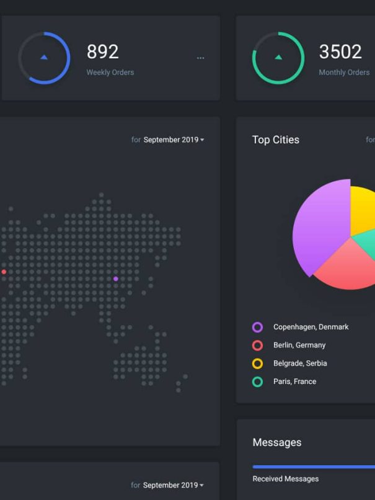Open the bottom card's September 2019 dropdown
The height and width of the screenshot is (500, 375).
tap(174, 485)
